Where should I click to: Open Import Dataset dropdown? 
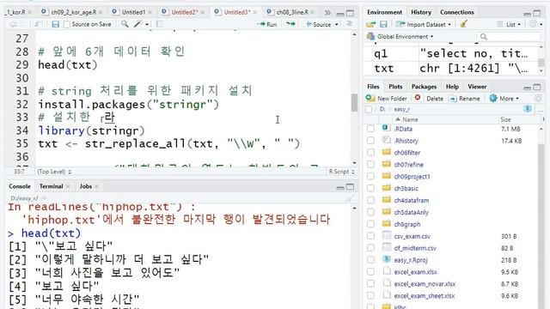click(423, 25)
